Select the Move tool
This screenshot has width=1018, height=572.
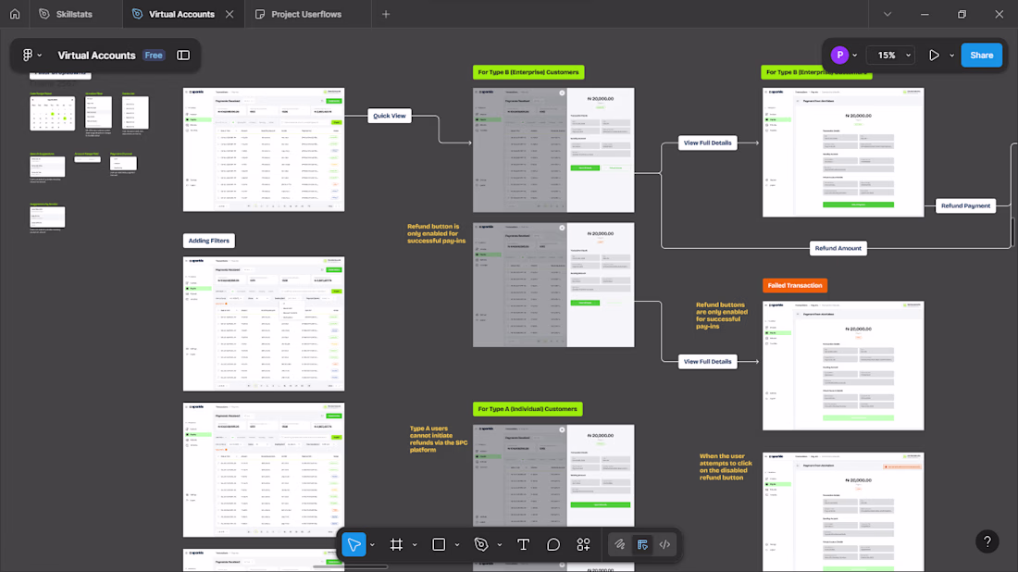point(354,545)
